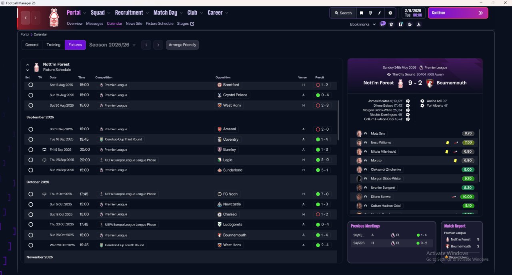Open the 9+ messages speech bubble icon
512x275 pixels.
[383, 24]
